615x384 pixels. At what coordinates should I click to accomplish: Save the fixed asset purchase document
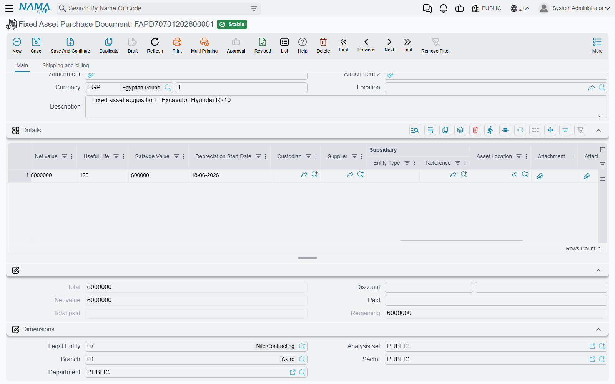tap(36, 45)
